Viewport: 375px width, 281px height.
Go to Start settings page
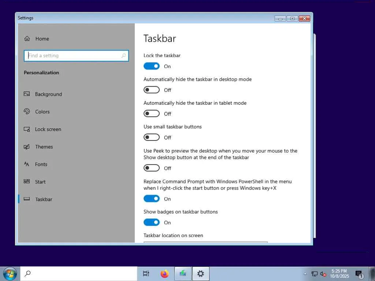(x=40, y=182)
